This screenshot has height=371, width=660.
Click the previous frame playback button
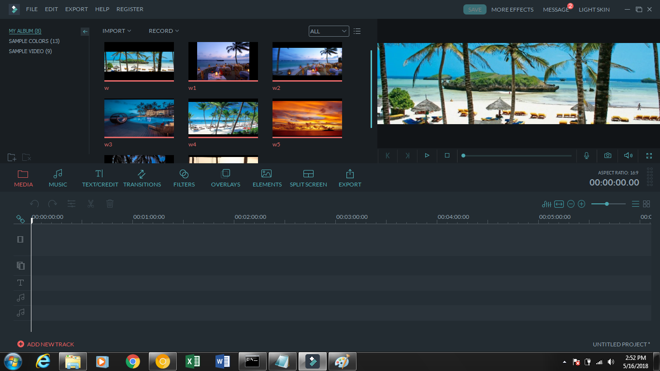point(387,156)
